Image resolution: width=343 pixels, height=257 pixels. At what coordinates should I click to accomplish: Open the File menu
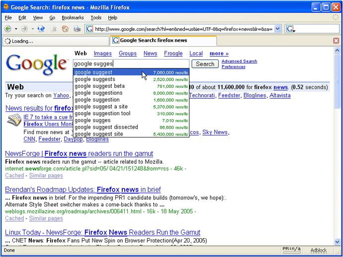[8, 18]
